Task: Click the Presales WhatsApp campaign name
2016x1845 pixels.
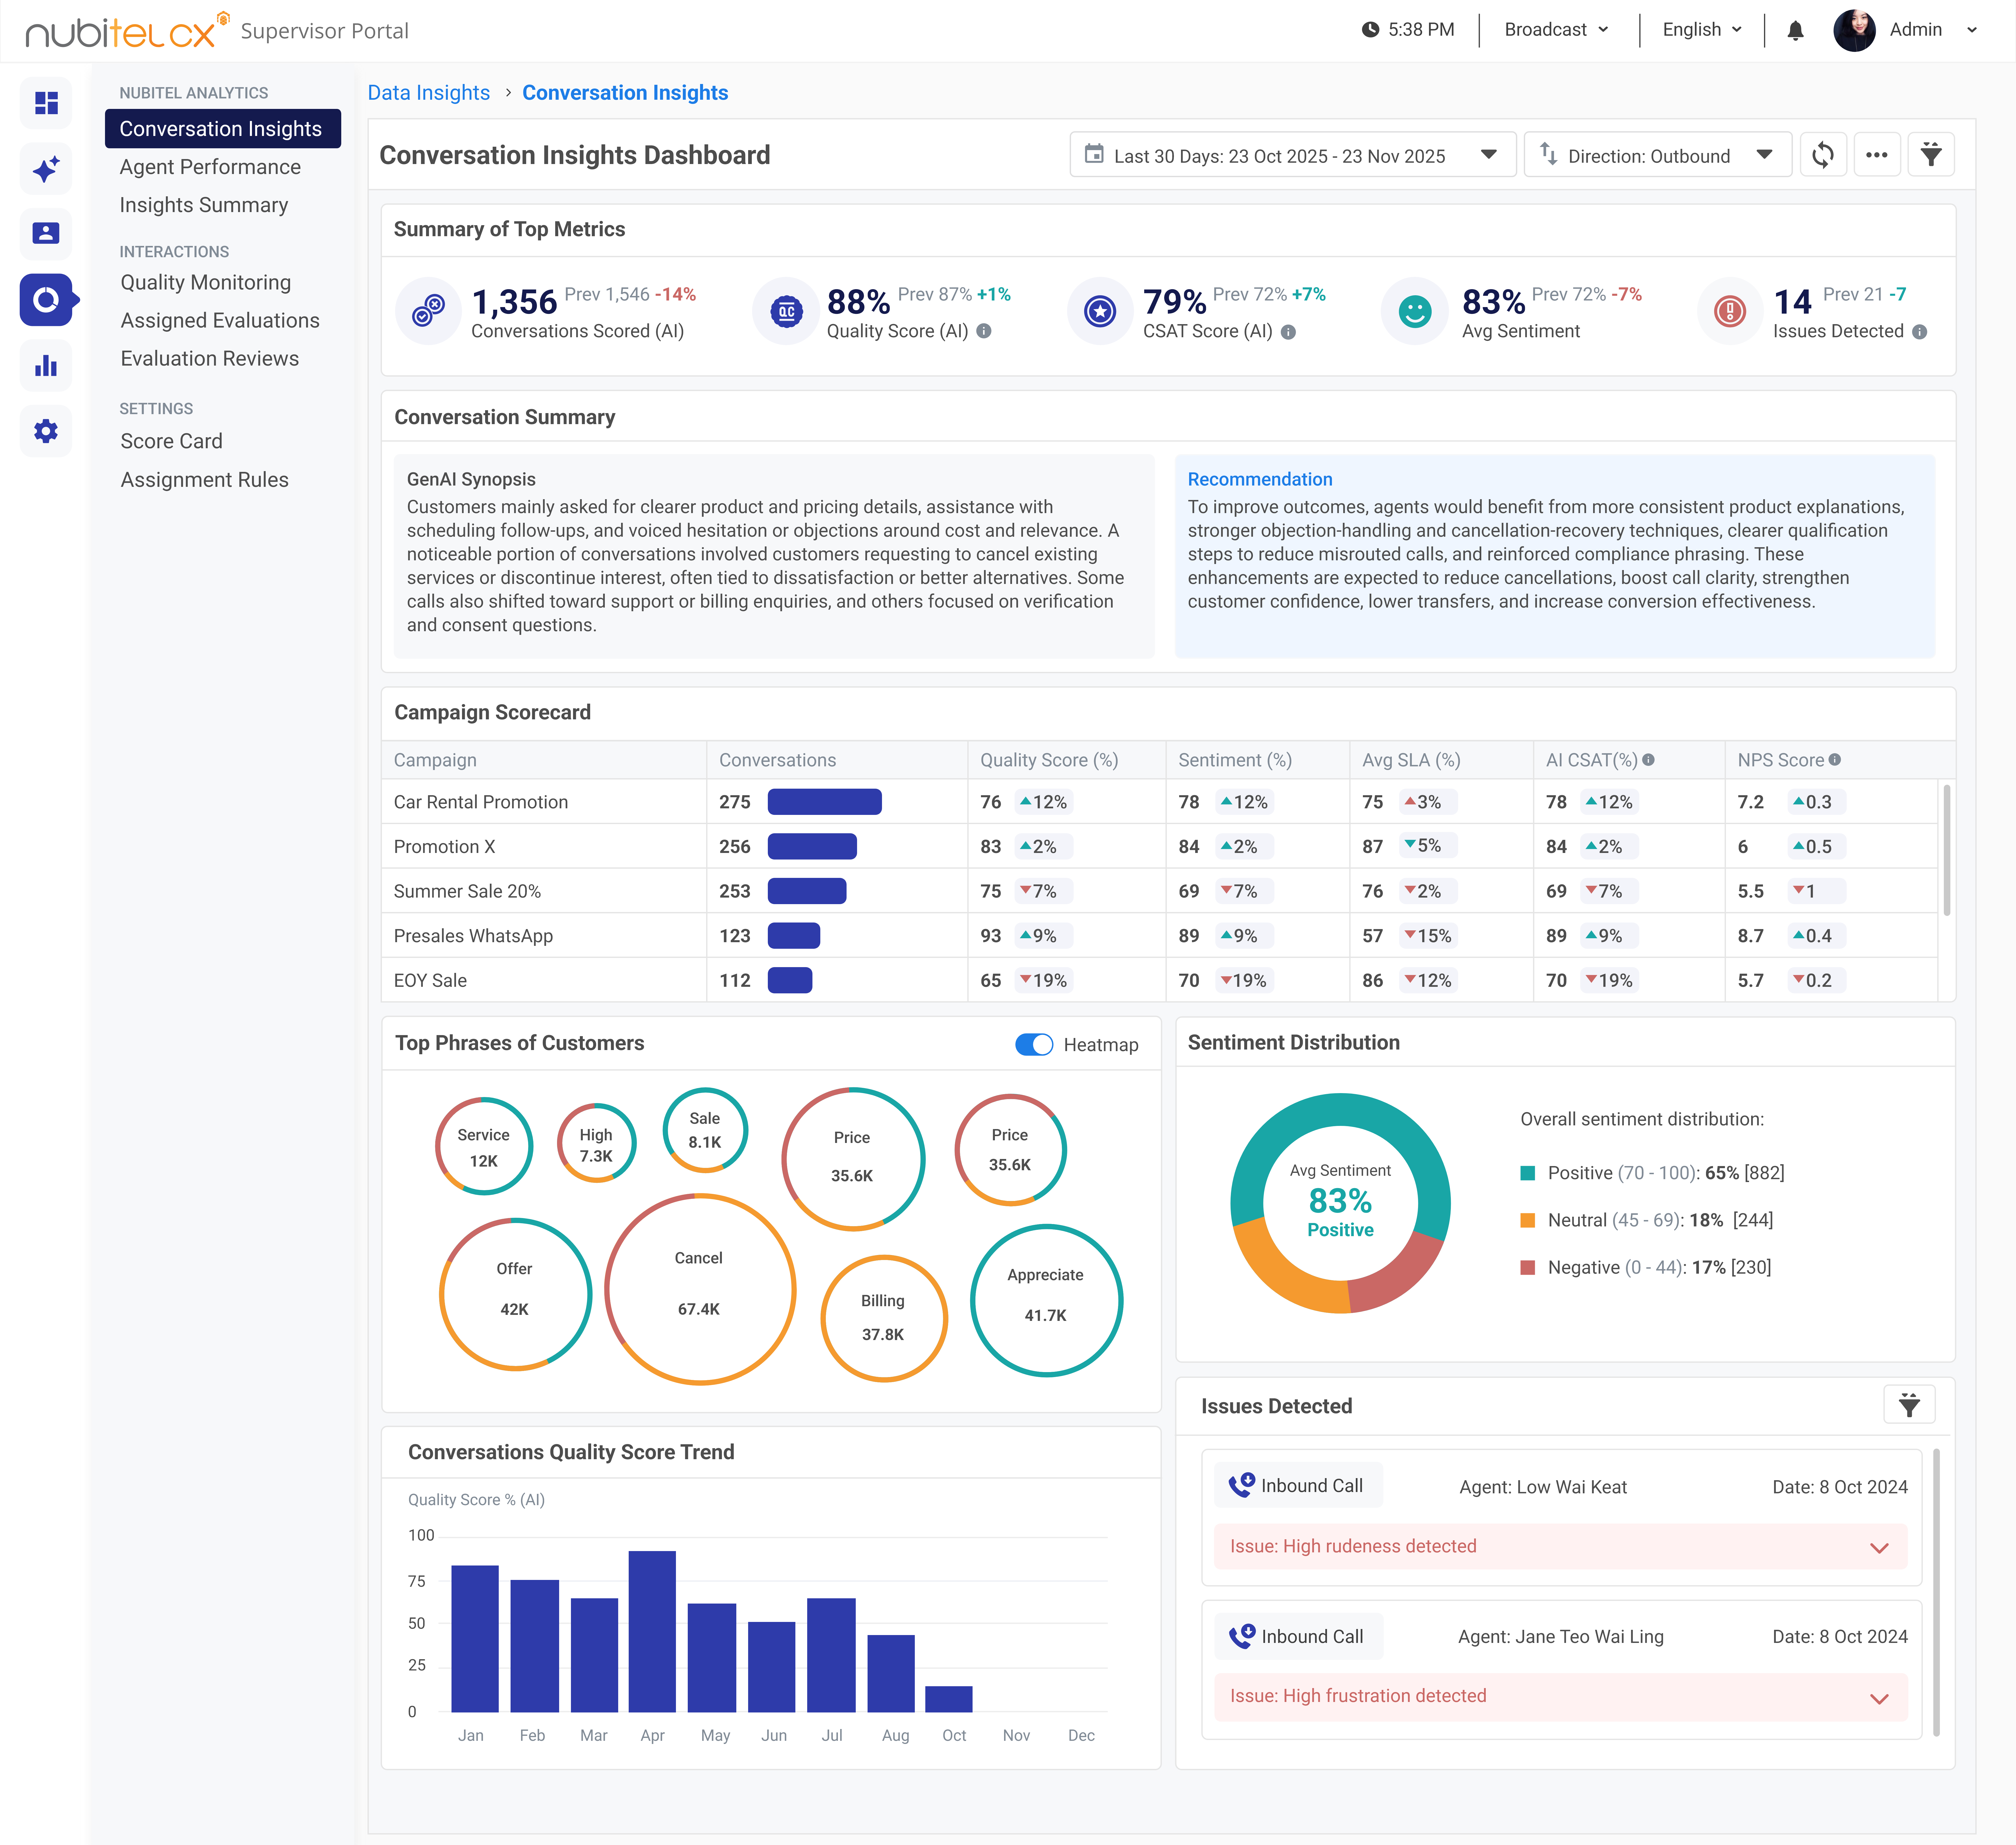Action: (473, 936)
